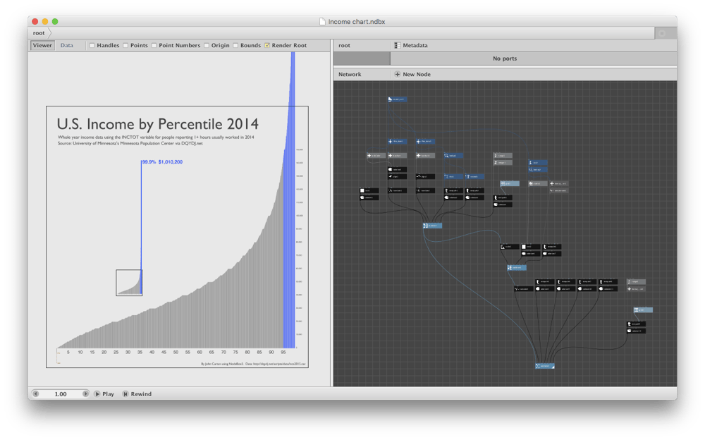Viewport: 705px width, 440px height.
Task: Click the small inset chart box in the viewer
Action: coord(129,283)
